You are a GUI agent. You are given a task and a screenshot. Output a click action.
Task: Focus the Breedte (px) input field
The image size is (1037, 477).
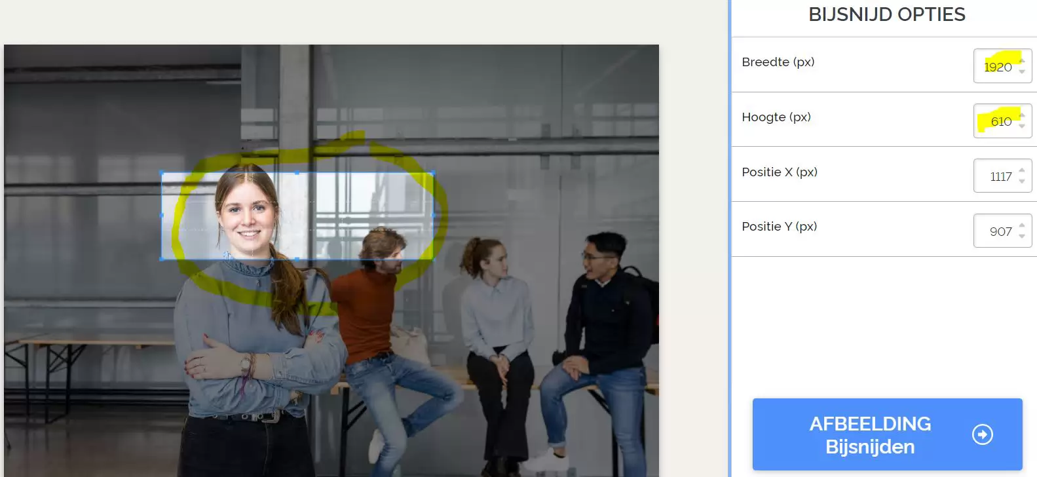(996, 66)
